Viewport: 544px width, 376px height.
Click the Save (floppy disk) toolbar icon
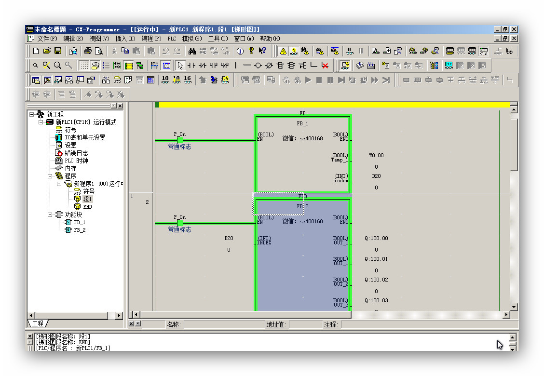coord(58,51)
